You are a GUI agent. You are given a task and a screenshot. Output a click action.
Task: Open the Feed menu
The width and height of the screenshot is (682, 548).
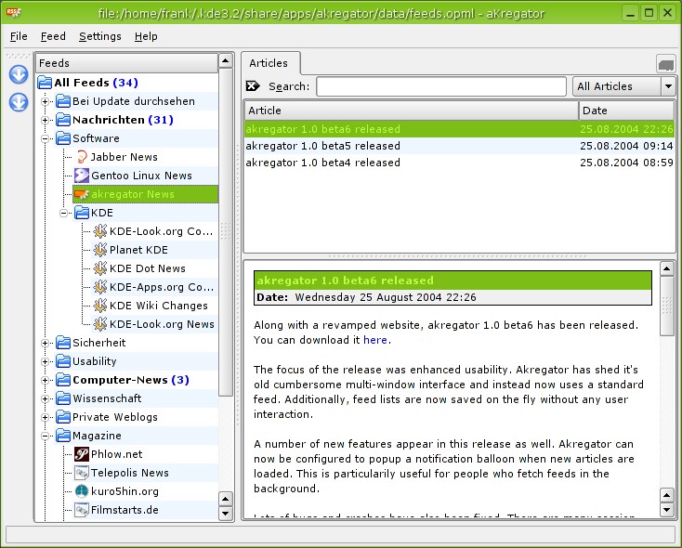[x=53, y=36]
